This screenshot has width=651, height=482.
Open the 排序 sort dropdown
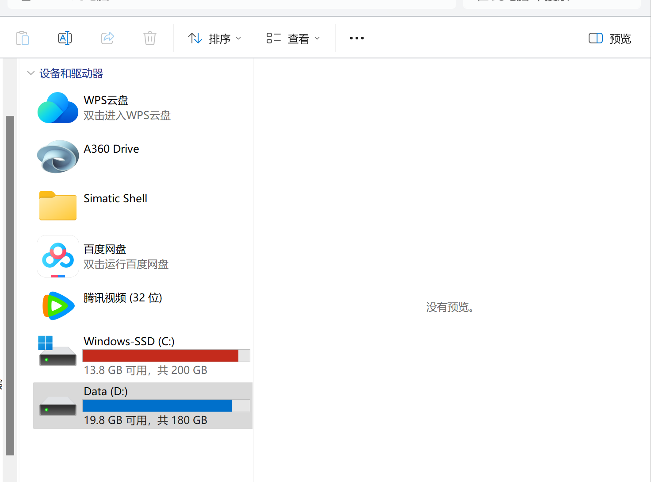pos(214,39)
